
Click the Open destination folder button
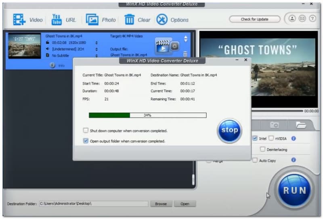point(185,204)
